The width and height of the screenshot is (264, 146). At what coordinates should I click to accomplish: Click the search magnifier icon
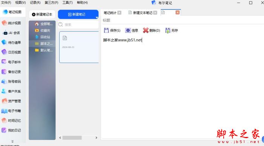tap(60, 25)
